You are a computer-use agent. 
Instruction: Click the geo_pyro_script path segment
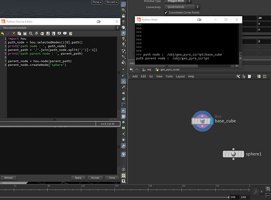168,70
